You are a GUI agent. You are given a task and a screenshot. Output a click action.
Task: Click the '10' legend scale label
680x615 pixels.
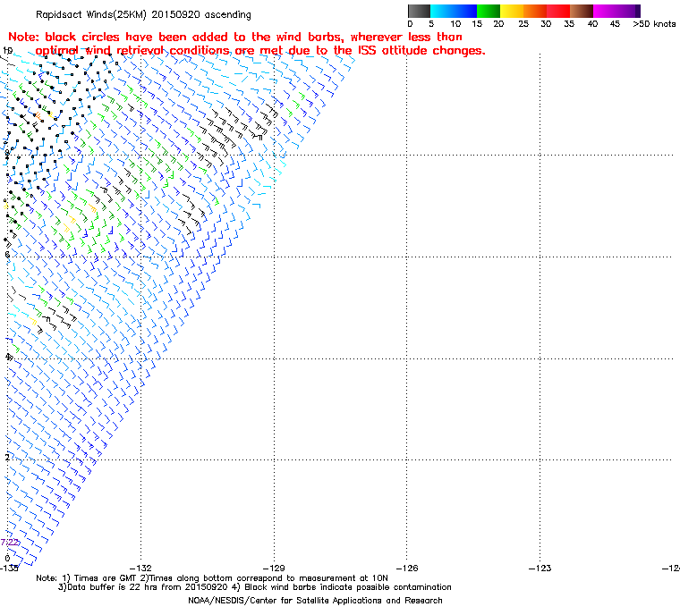tap(455, 24)
